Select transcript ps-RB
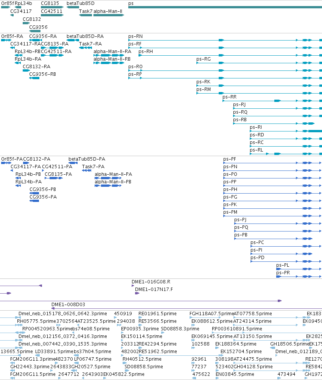The height and width of the screenshot is (380, 322). 240,119
